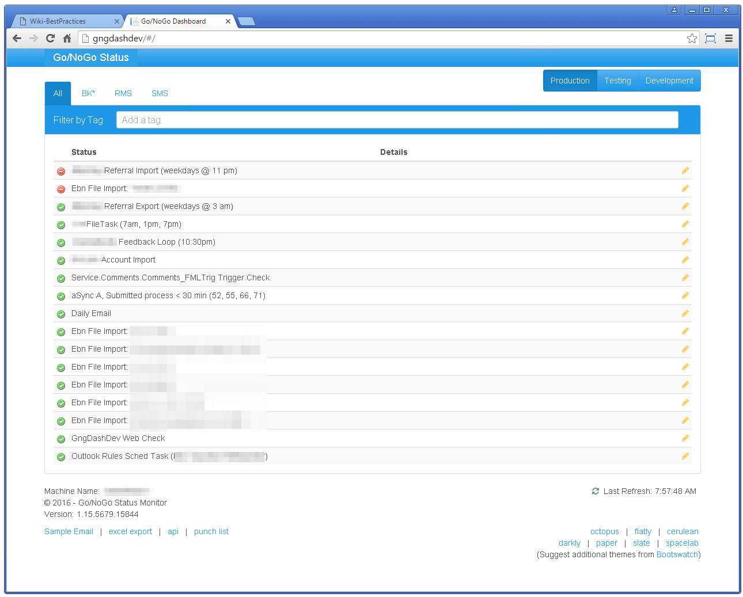Click the refresh icon near Last Refresh

(x=595, y=491)
